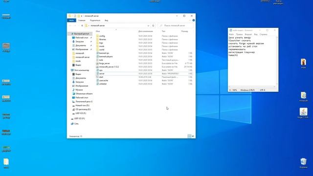Select the eula text document icon
The image size is (313, 176).
(97, 60)
